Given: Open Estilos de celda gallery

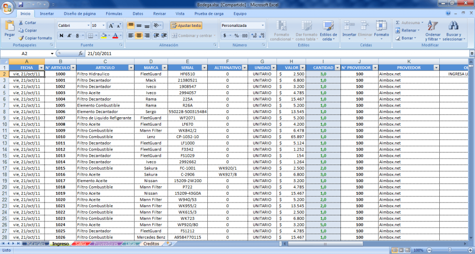Looking at the screenshot, I should coord(328,31).
